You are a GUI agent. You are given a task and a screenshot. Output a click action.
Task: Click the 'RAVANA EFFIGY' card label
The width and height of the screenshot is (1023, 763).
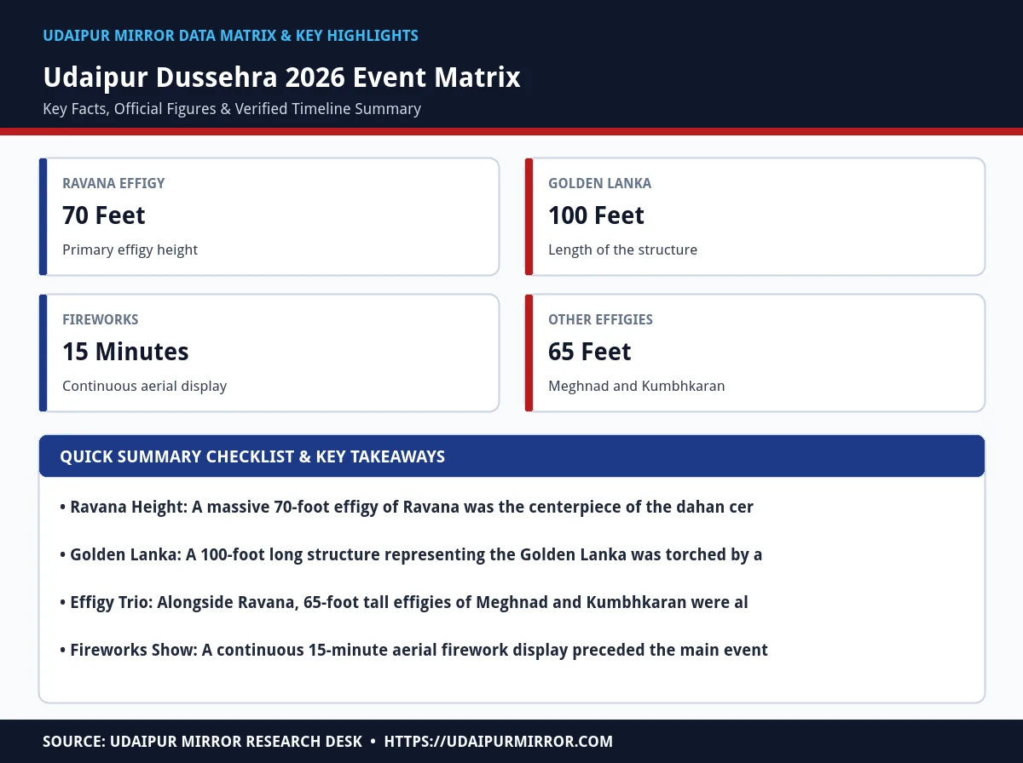113,183
